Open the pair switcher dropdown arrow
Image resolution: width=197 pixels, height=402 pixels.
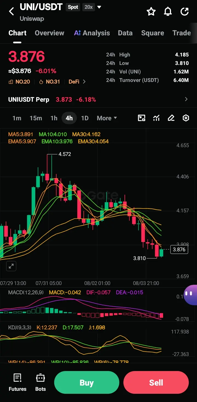coord(99,7)
